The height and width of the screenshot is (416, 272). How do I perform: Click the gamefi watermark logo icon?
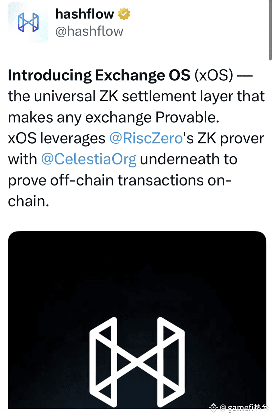(x=214, y=408)
